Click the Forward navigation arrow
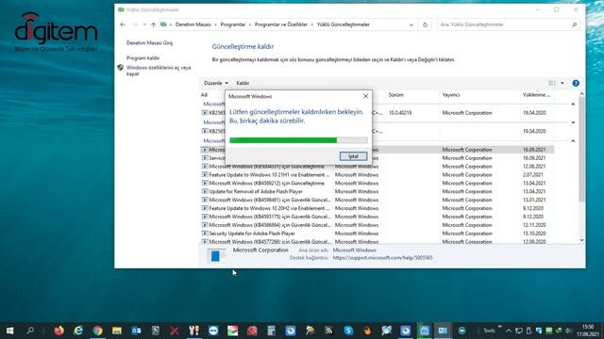This screenshot has height=339, width=604. pos(135,24)
